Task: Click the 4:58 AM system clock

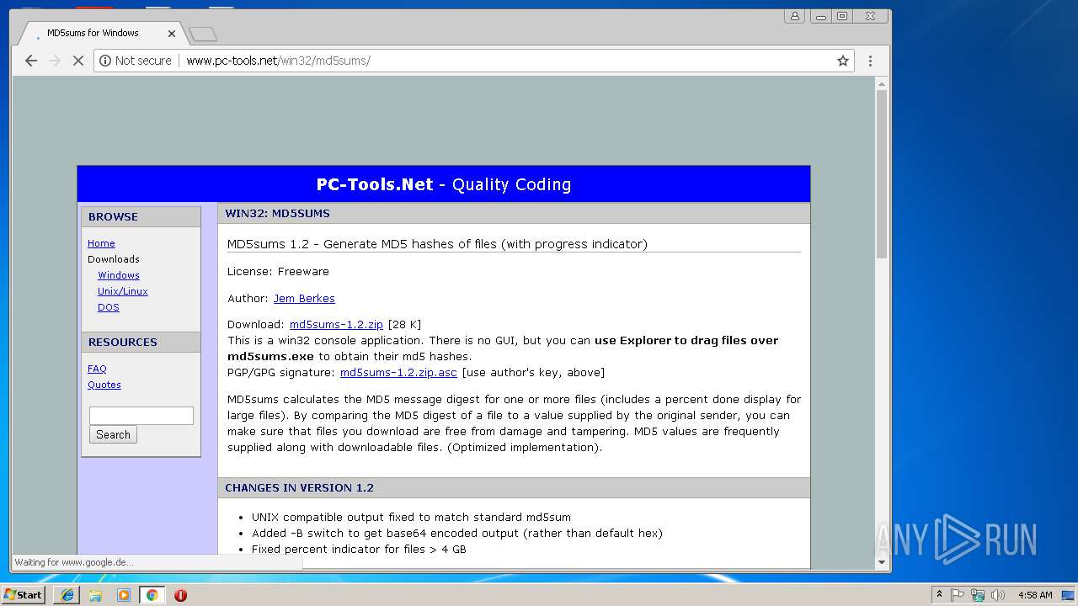Action: click(1035, 594)
